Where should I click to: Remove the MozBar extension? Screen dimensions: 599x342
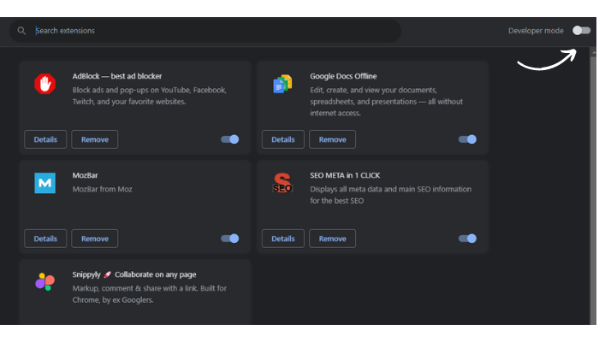tap(95, 239)
